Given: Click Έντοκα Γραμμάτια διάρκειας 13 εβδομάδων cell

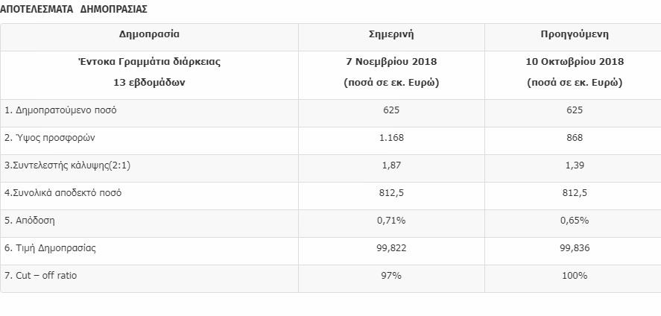Looking at the screenshot, I should 149,72.
